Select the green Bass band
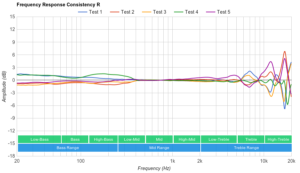Screen dimensions: 300x173 tap(75, 139)
